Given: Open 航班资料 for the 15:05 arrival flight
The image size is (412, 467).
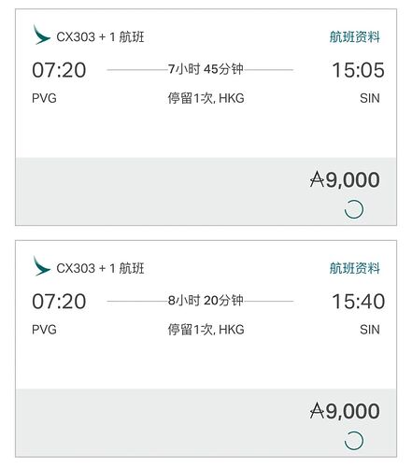Looking at the screenshot, I should (355, 36).
